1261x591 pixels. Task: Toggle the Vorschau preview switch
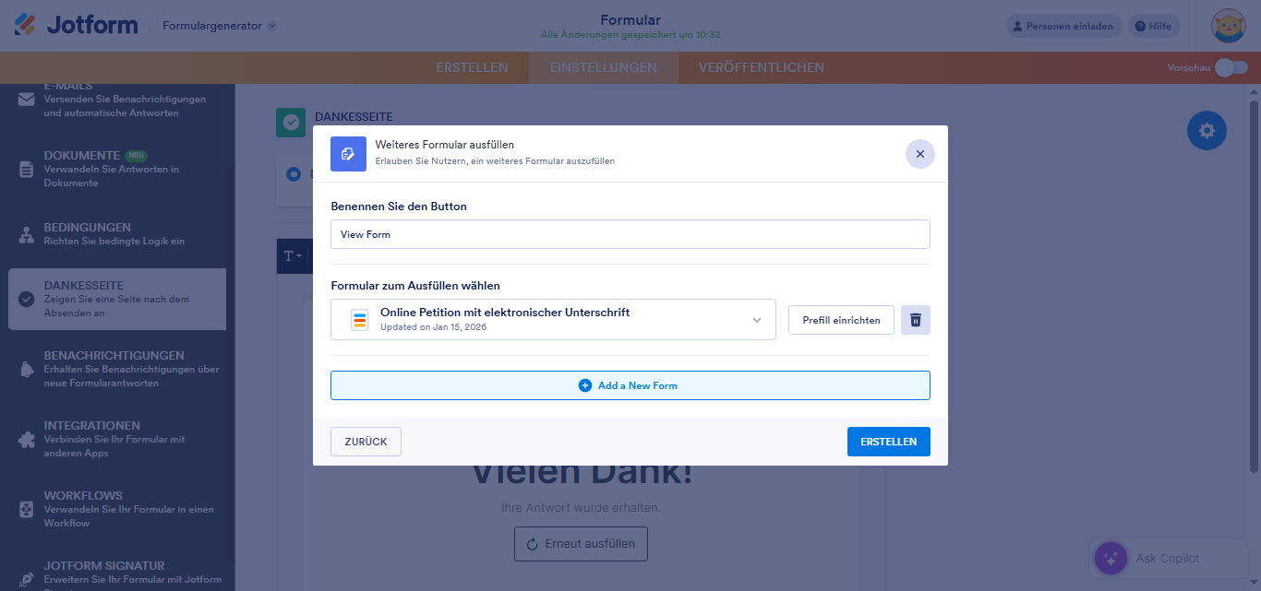pyautogui.click(x=1231, y=67)
